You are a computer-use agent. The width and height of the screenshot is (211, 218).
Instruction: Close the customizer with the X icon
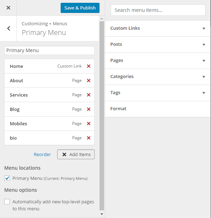(8, 8)
